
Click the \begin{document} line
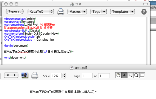16,46
